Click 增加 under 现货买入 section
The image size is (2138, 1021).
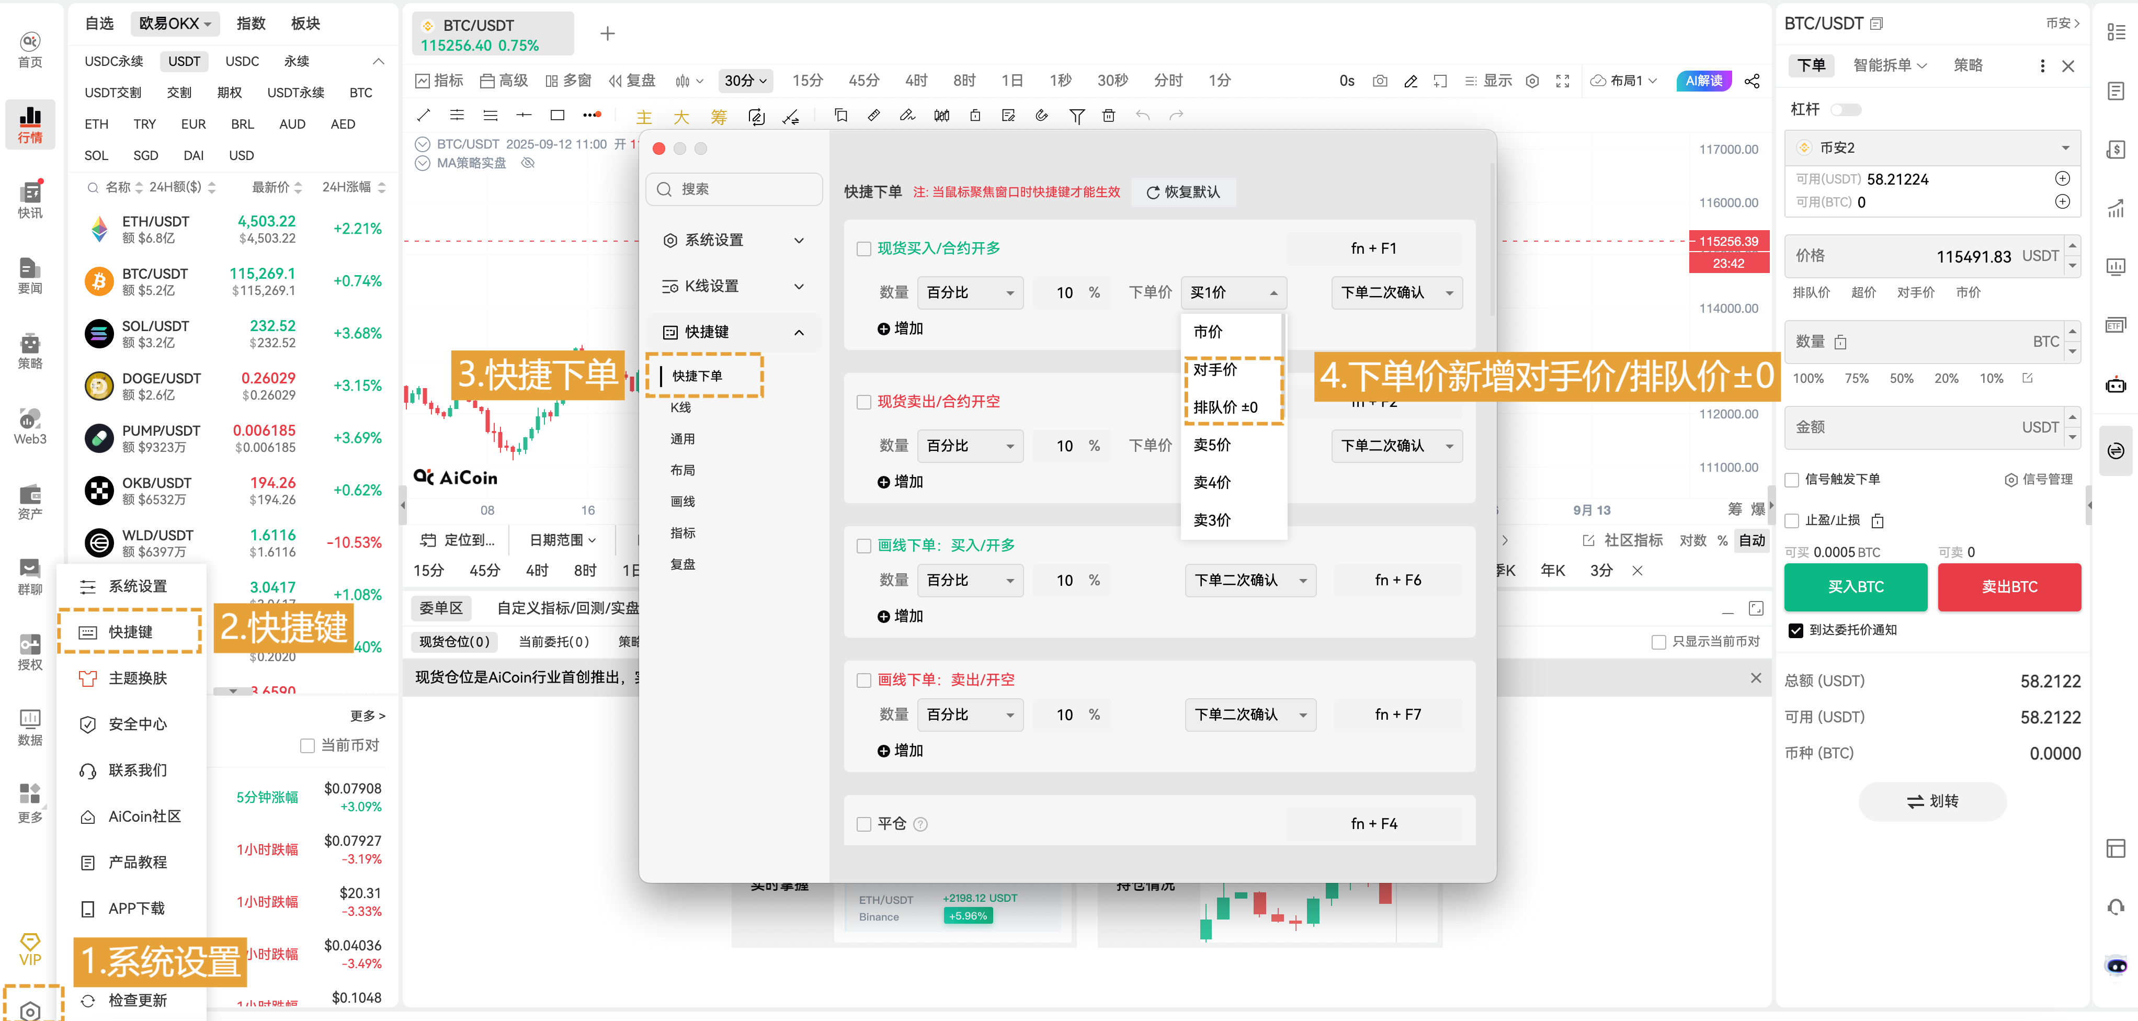[x=900, y=328]
